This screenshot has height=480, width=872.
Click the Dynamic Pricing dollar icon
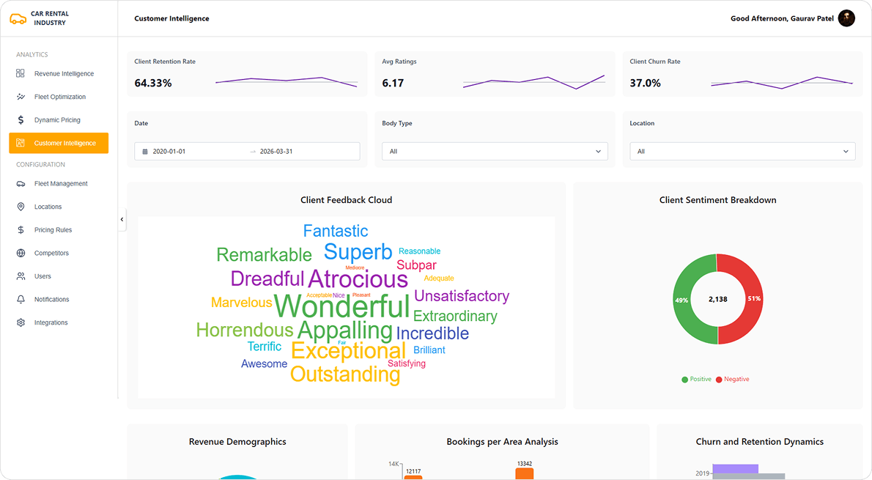click(x=21, y=120)
